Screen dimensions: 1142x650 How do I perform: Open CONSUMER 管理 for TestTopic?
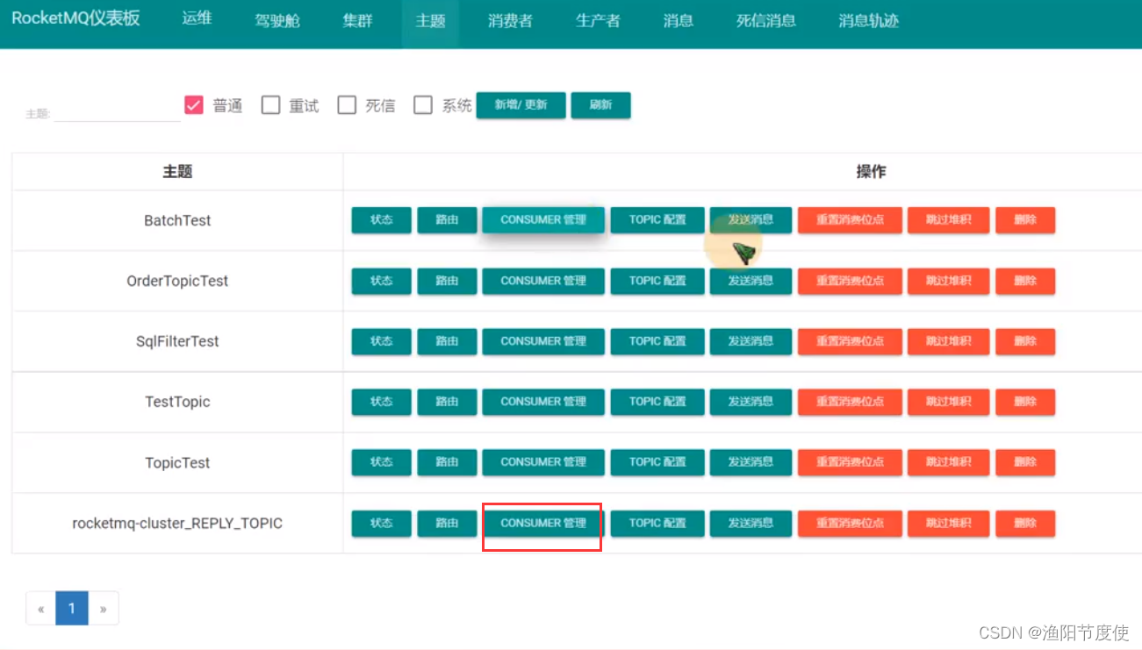coord(543,402)
